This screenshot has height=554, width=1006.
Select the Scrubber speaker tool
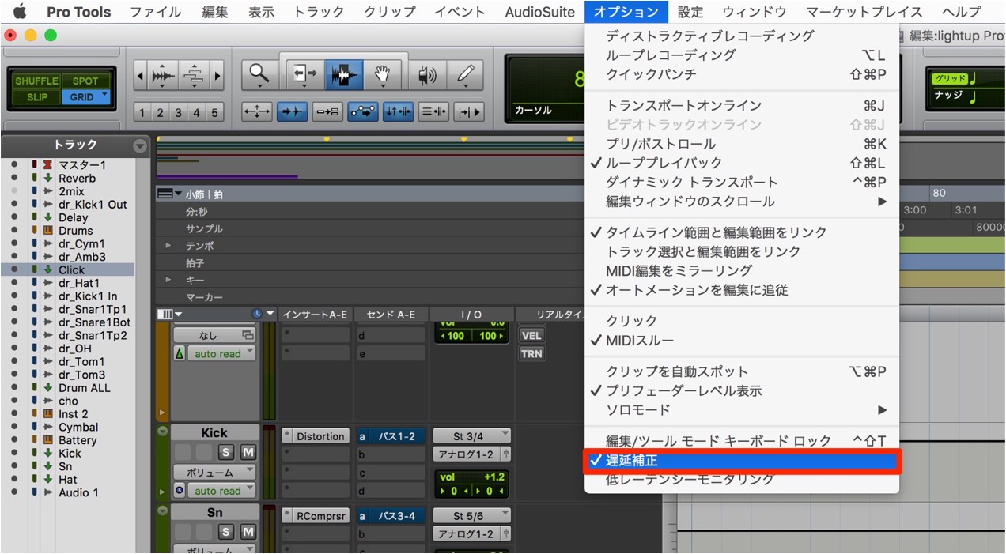(x=428, y=74)
